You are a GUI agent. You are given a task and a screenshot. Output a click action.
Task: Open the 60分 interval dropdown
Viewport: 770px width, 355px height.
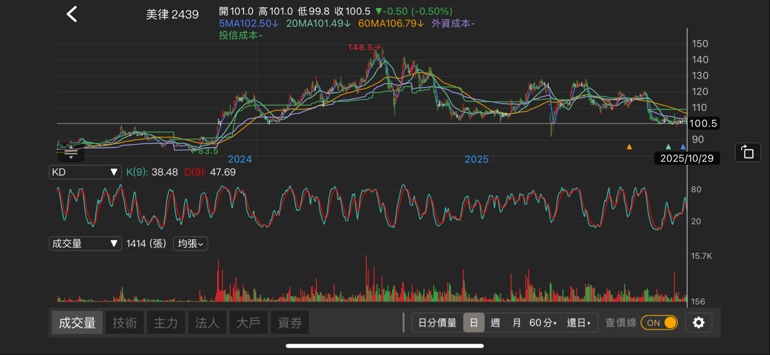click(x=543, y=323)
